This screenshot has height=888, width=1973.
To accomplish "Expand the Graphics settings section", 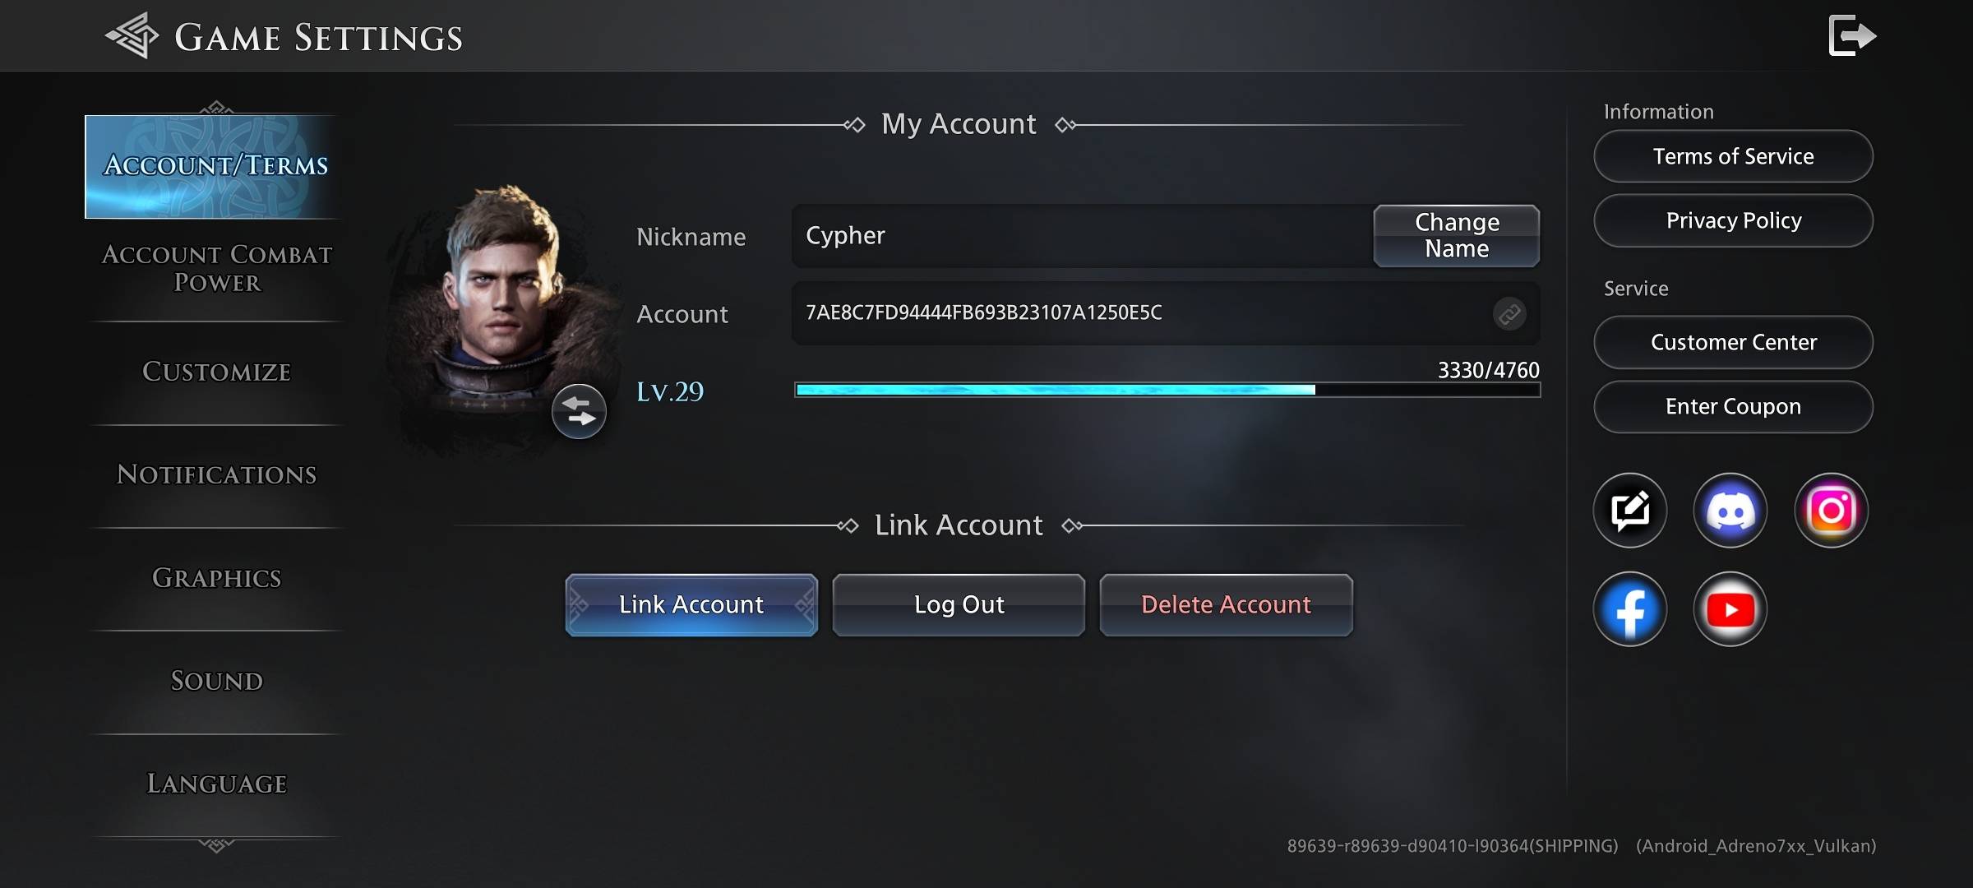I will tap(216, 577).
